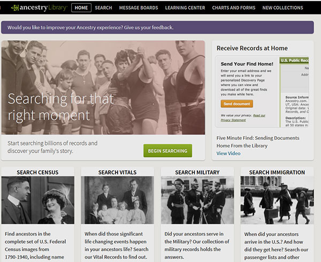Viewport: 321px width, 262px height.
Task: Click the Search Vitals family portrait
Action: pos(117,200)
